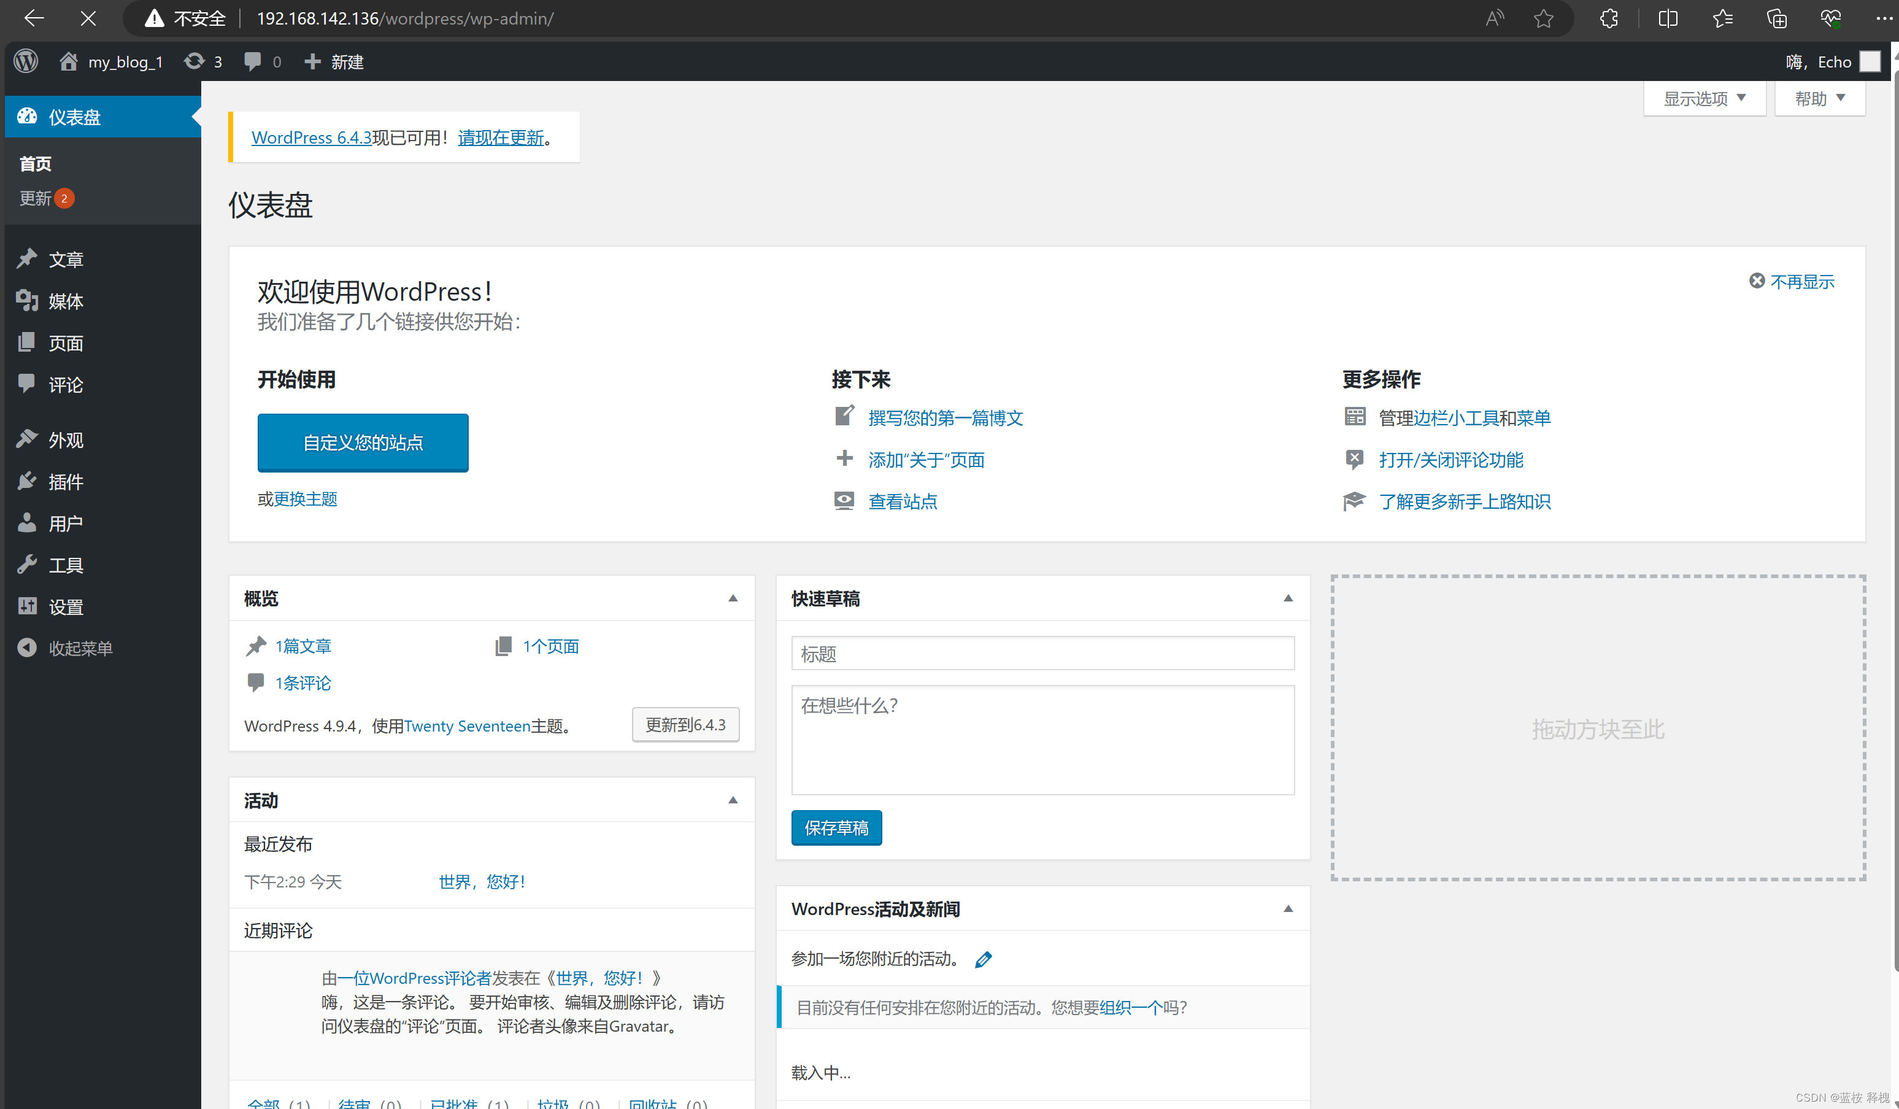Select 媒体 in the sidebar
The image size is (1899, 1109).
tap(66, 301)
